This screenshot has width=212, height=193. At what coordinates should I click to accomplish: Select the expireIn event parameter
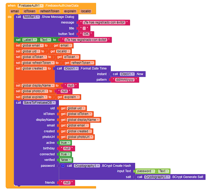(x=70, y=11)
